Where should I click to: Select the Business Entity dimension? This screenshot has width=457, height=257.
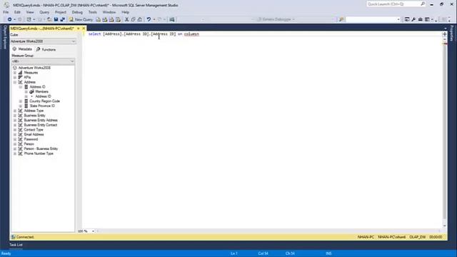click(x=34, y=116)
